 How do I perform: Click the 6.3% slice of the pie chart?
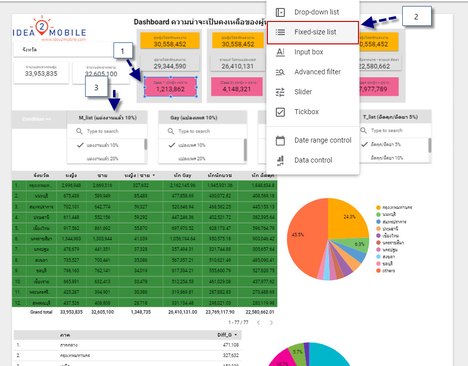coord(358,245)
